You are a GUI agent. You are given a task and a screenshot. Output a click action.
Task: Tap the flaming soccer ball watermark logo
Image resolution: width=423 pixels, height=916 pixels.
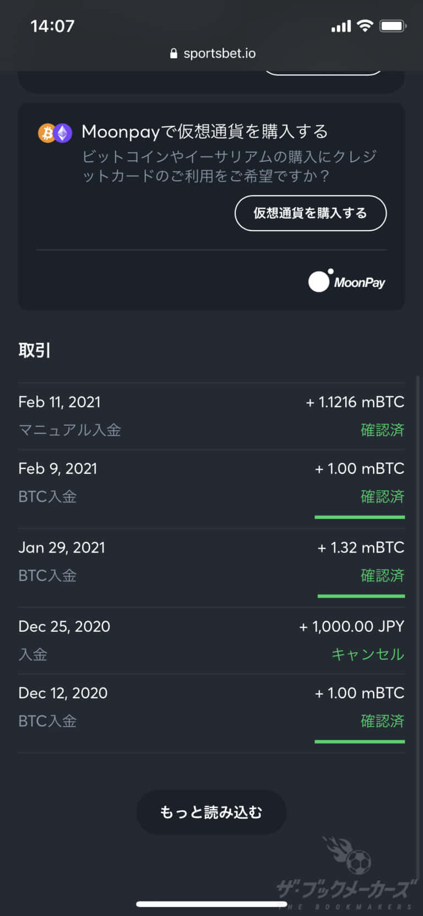click(348, 855)
